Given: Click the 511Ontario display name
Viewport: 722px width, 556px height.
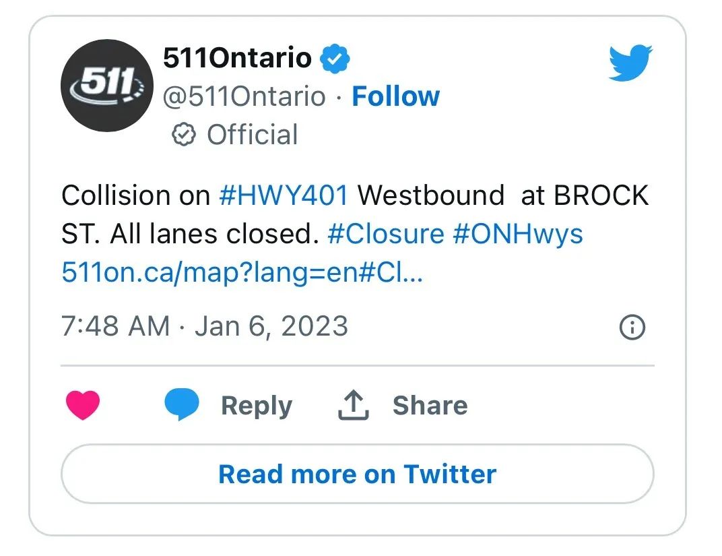Looking at the screenshot, I should click(238, 58).
